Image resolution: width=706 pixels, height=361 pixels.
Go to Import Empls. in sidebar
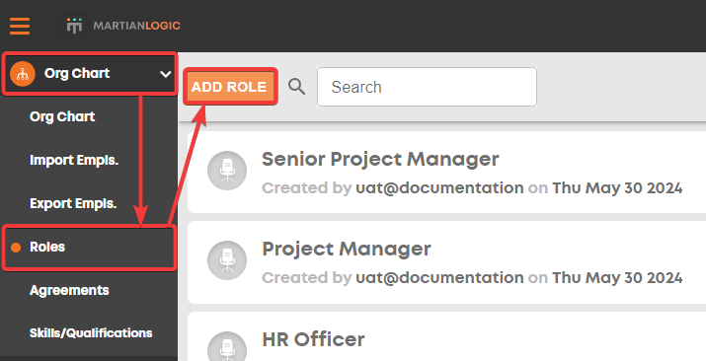click(74, 160)
